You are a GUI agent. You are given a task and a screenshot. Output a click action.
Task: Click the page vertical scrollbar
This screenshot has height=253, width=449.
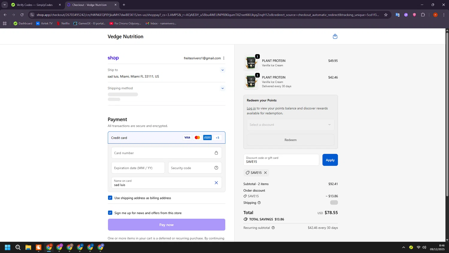coord(447,114)
